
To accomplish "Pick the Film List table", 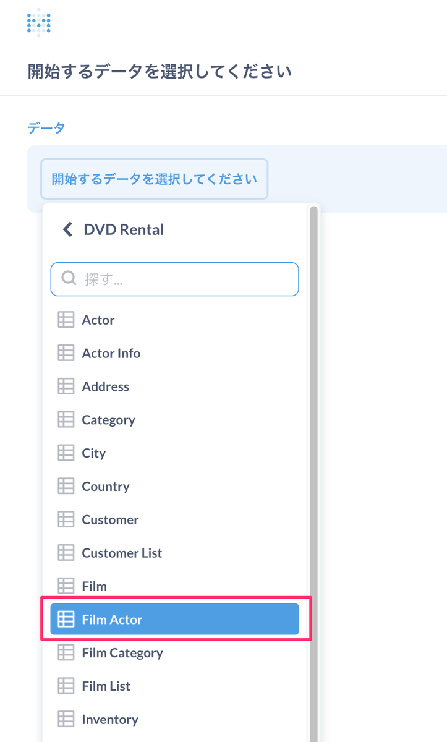I will (x=106, y=686).
